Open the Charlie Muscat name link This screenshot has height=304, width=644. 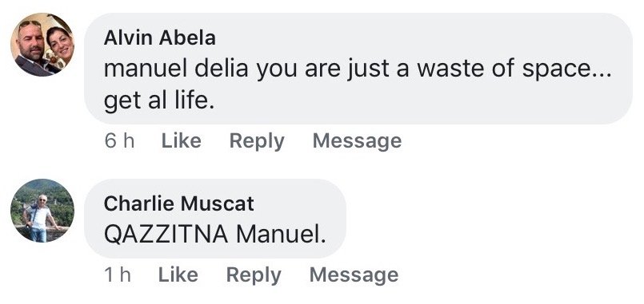click(178, 203)
